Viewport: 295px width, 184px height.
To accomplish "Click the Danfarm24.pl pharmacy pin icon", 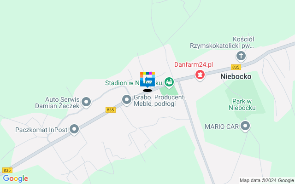I will point(200,75).
